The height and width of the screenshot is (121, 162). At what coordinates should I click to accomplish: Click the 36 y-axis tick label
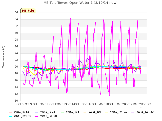coord(16,12)
